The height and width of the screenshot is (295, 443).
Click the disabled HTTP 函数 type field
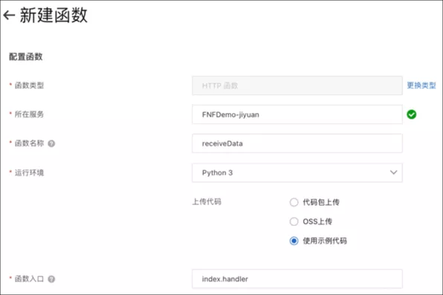tap(297, 85)
